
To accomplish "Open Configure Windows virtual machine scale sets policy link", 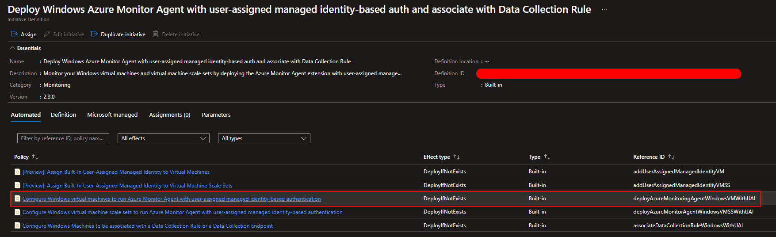I will pyautogui.click(x=182, y=212).
